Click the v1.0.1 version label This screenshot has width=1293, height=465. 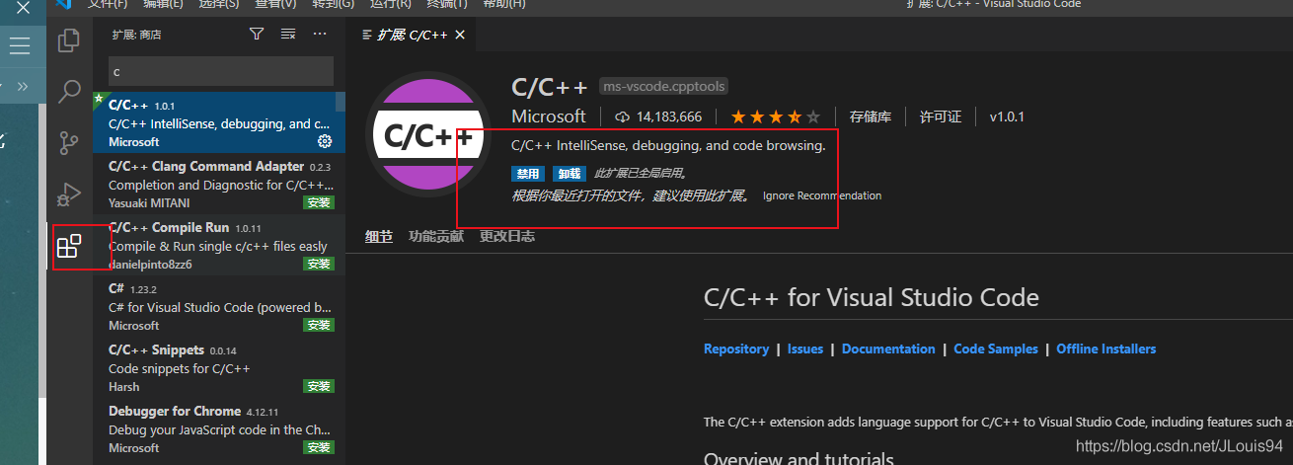click(1007, 116)
